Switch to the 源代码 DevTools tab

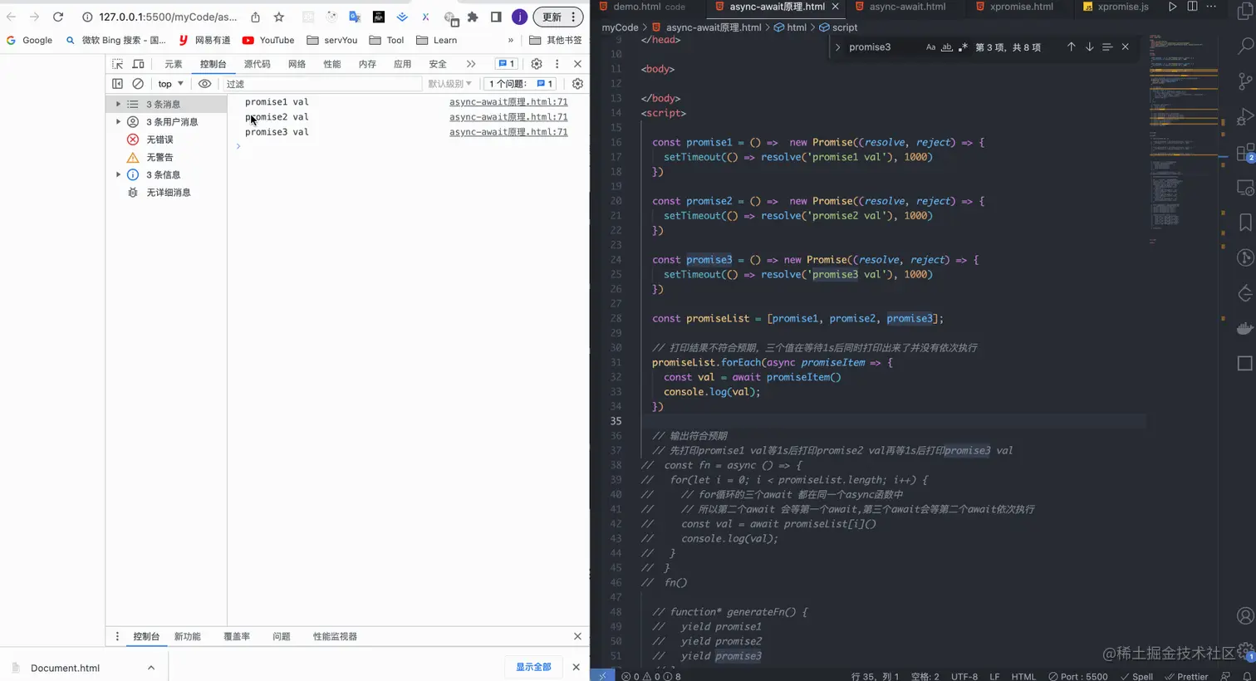(257, 64)
